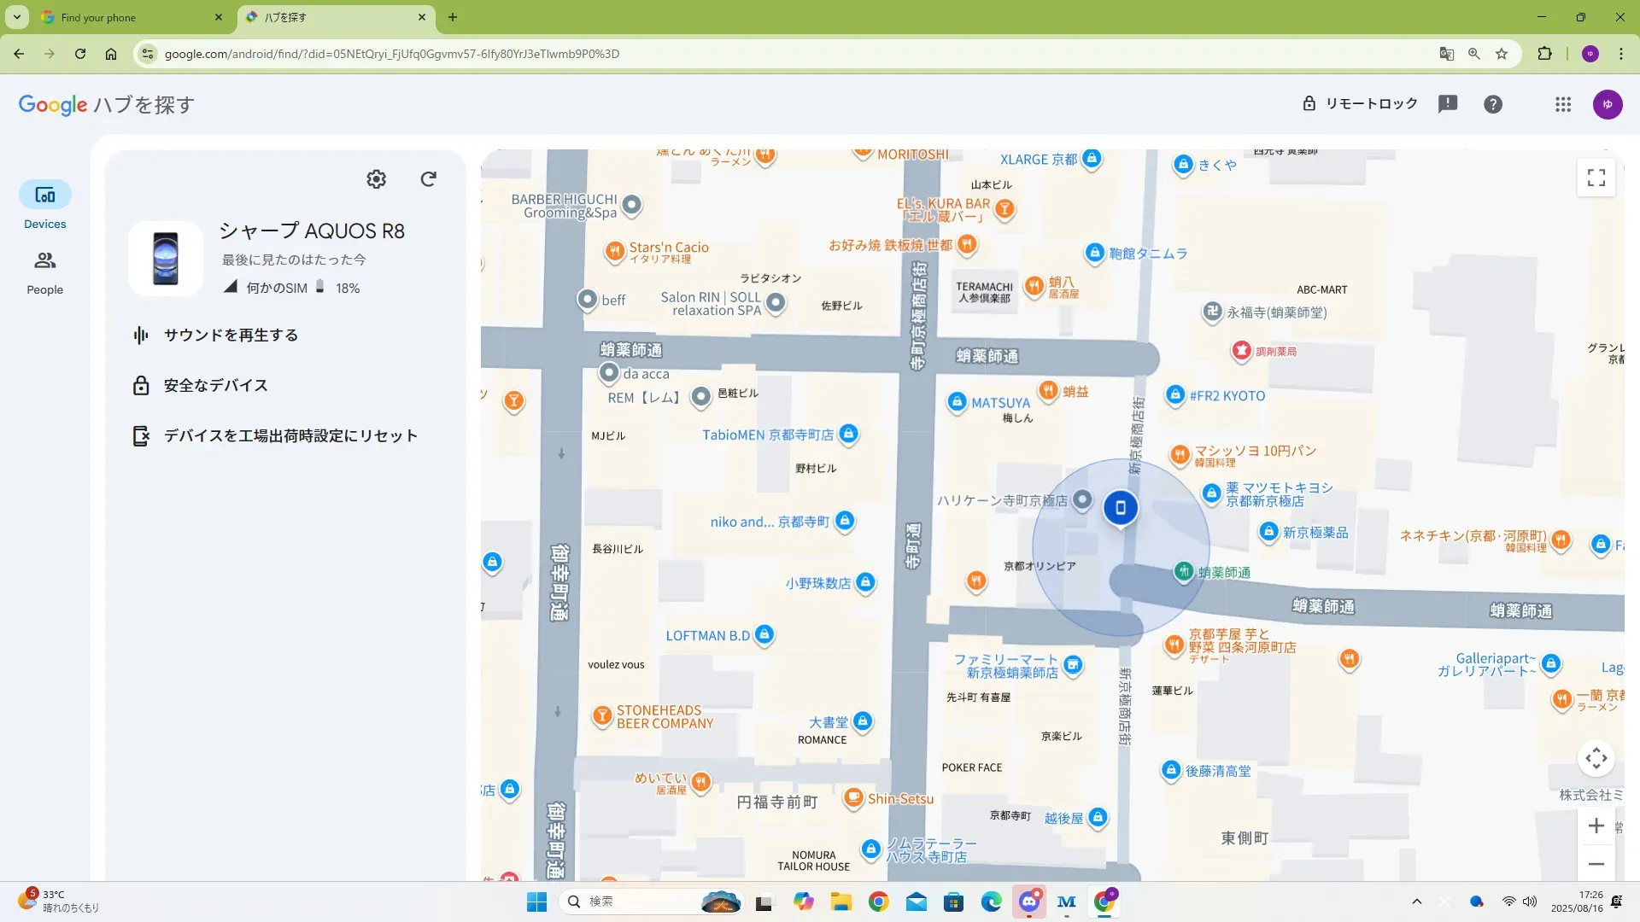This screenshot has width=1640, height=922.
Task: Click the map pan compass control
Action: (x=1596, y=758)
